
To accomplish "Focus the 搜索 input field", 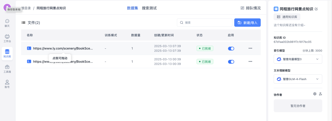I will (x=204, y=23).
